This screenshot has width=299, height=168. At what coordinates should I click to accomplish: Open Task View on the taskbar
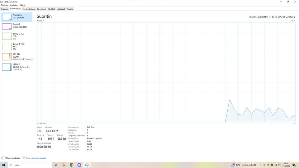pyautogui.click(x=56, y=165)
